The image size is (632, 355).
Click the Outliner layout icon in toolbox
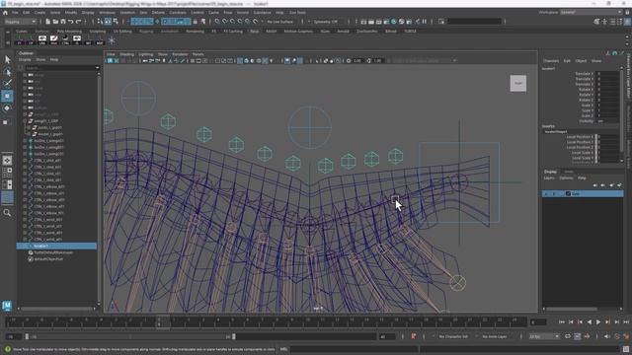point(7,197)
